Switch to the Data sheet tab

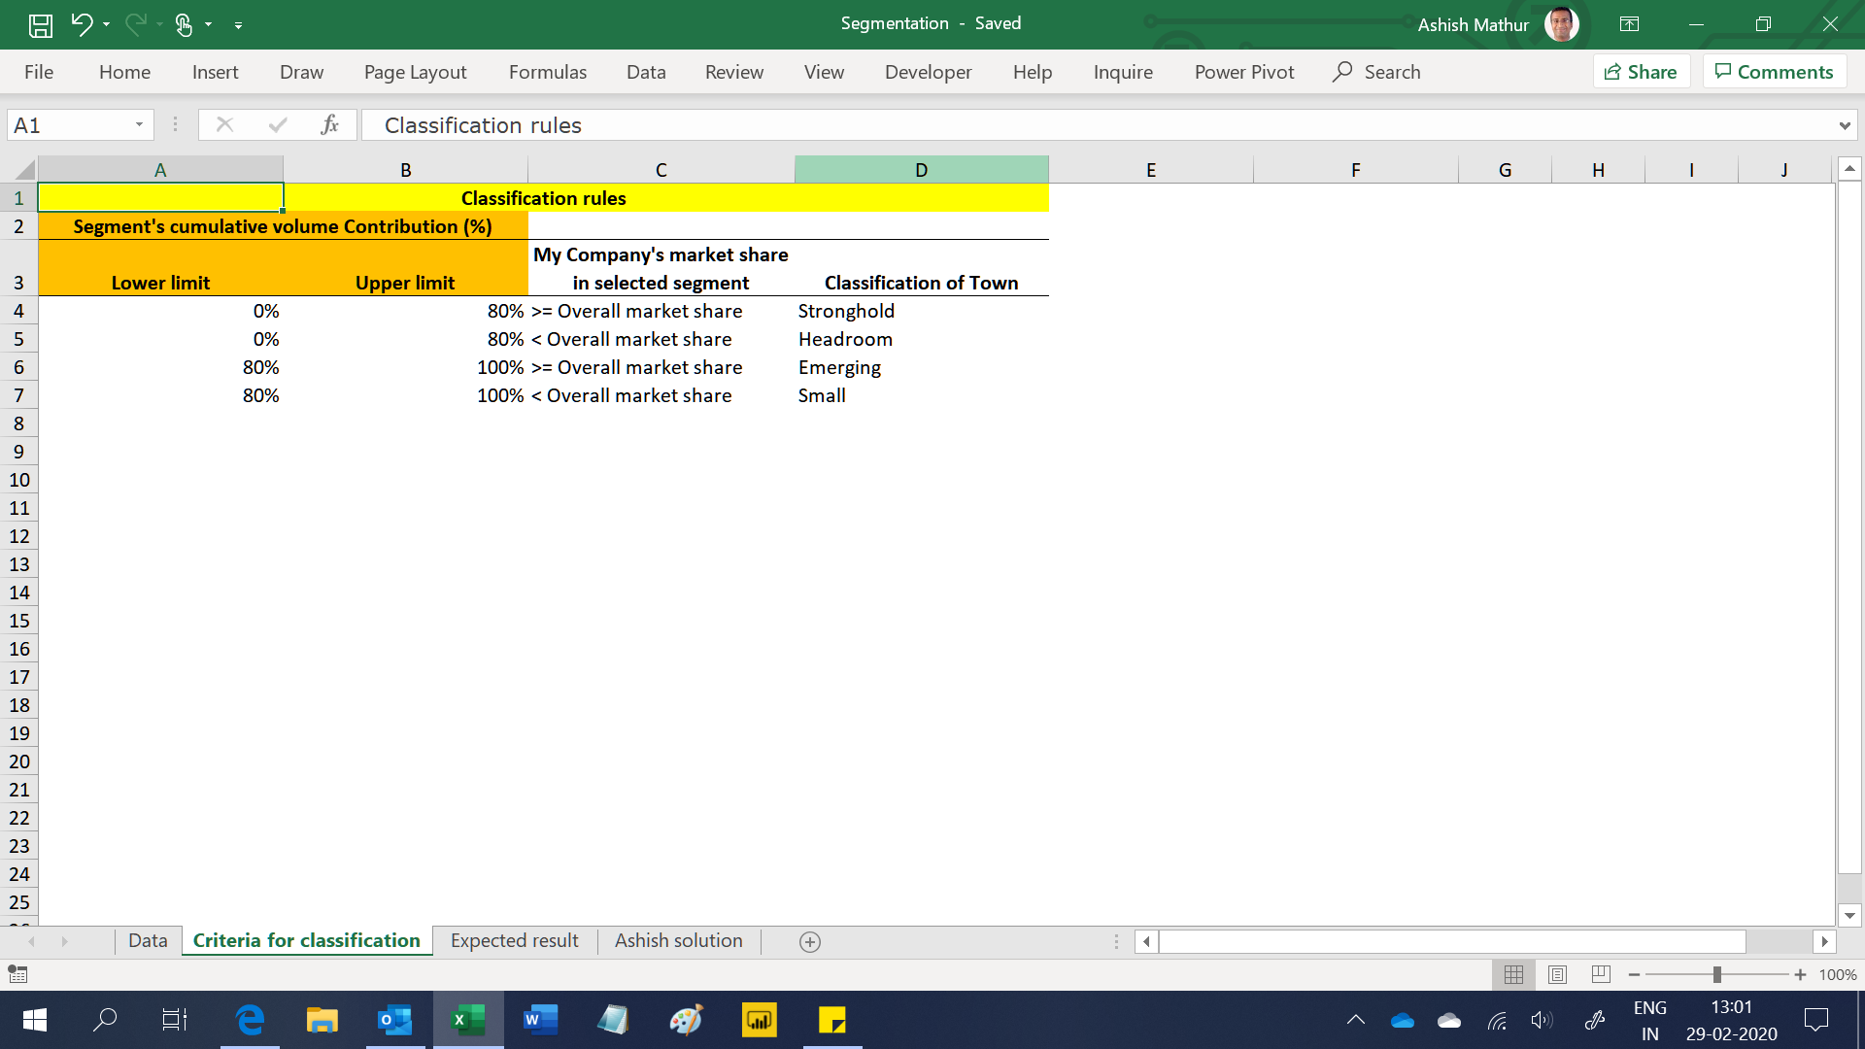tap(148, 940)
